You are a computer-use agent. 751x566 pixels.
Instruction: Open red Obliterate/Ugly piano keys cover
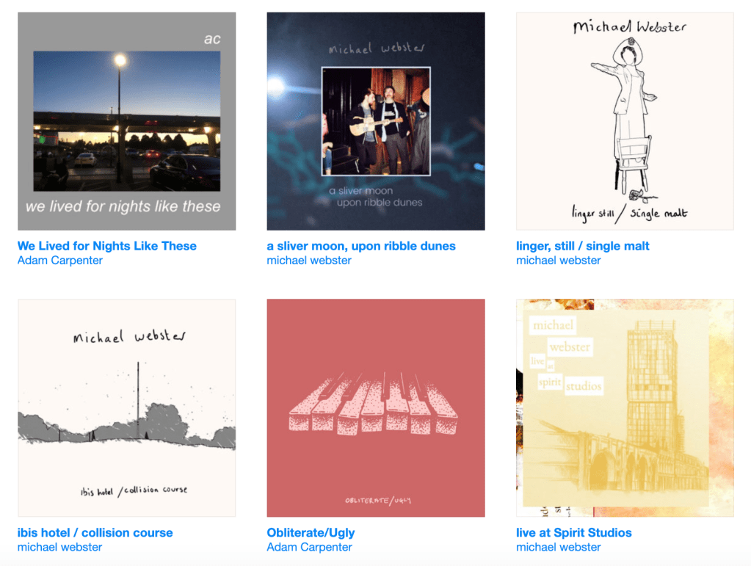tap(376, 408)
